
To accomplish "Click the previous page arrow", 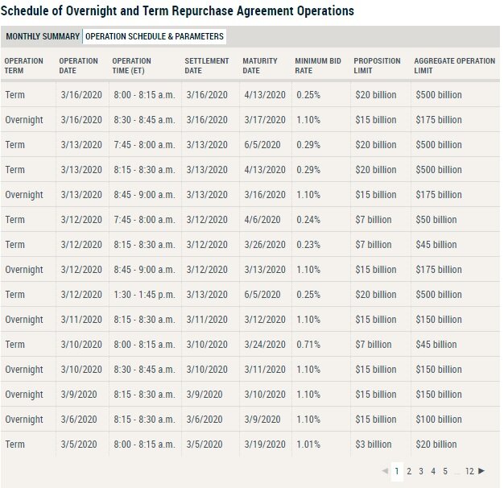I will (385, 471).
